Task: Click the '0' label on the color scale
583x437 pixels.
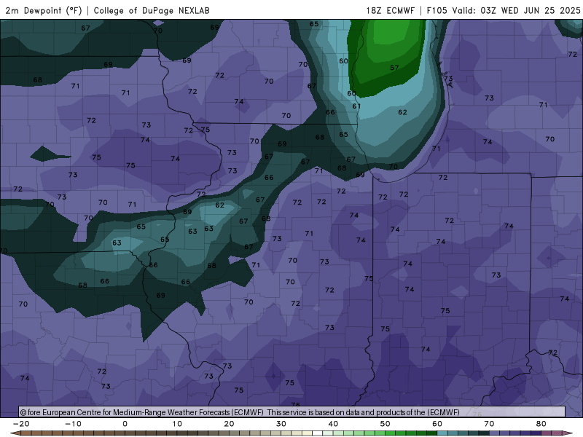Action: pyautogui.click(x=125, y=424)
